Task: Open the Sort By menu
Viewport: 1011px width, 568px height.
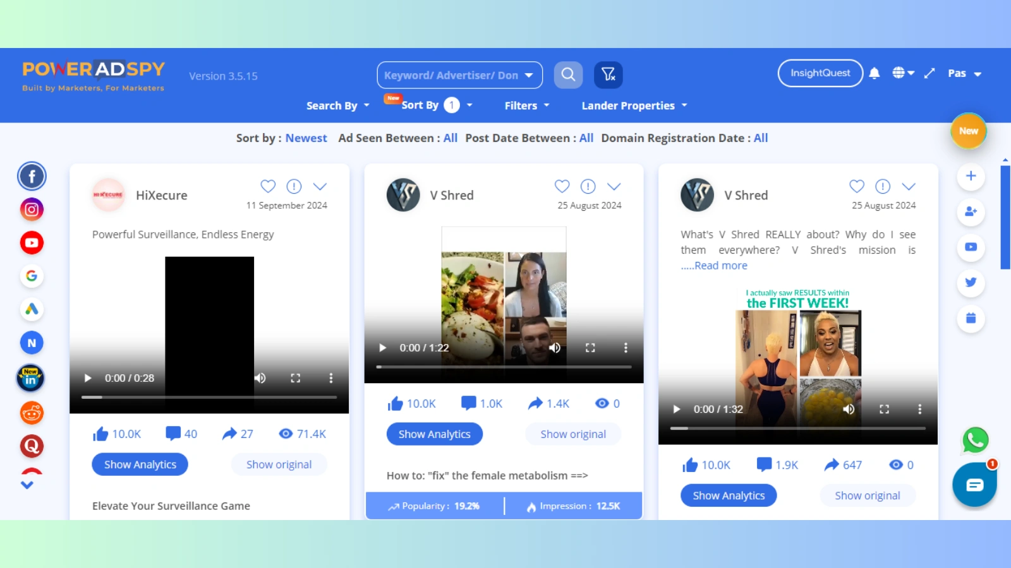Action: click(437, 105)
